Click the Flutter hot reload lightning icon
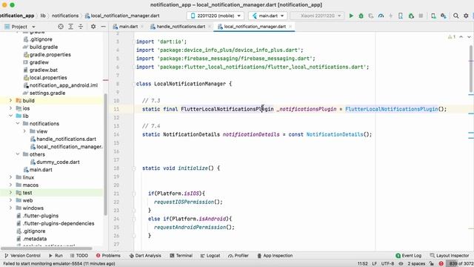The height and width of the screenshot is (267, 474). (x=390, y=16)
